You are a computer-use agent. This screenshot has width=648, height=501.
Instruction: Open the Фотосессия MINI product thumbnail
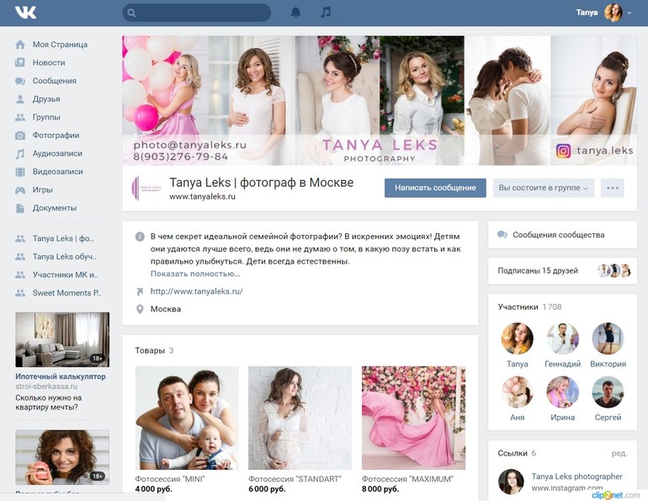pyautogui.click(x=187, y=418)
